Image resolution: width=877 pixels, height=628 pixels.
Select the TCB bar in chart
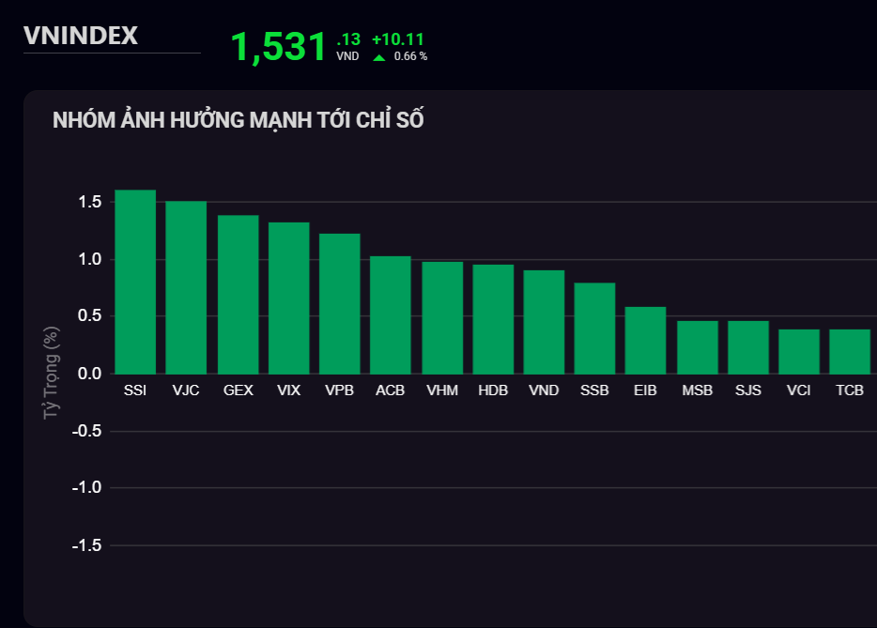tap(850, 351)
